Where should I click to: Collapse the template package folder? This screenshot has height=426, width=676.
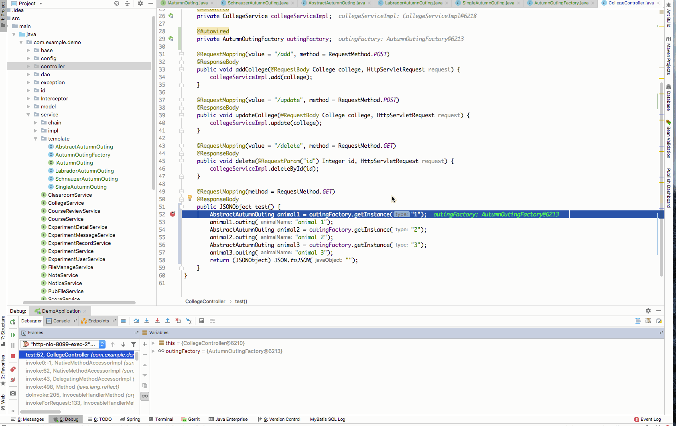(36, 139)
